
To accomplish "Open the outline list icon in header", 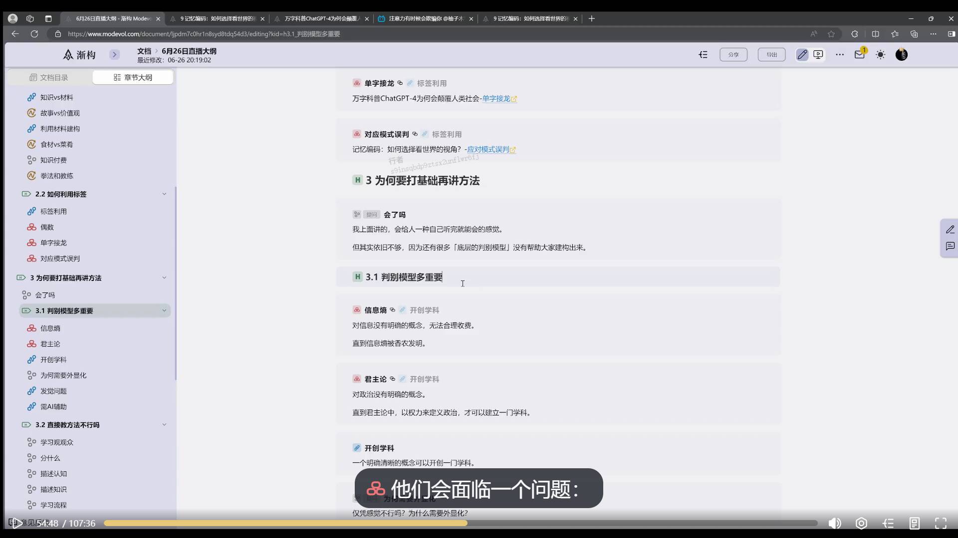I will tap(703, 55).
